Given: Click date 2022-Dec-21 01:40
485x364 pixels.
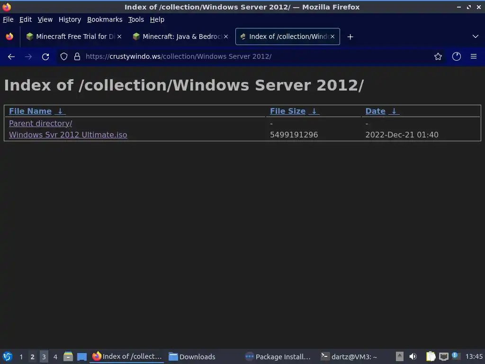Looking at the screenshot, I should pos(402,135).
